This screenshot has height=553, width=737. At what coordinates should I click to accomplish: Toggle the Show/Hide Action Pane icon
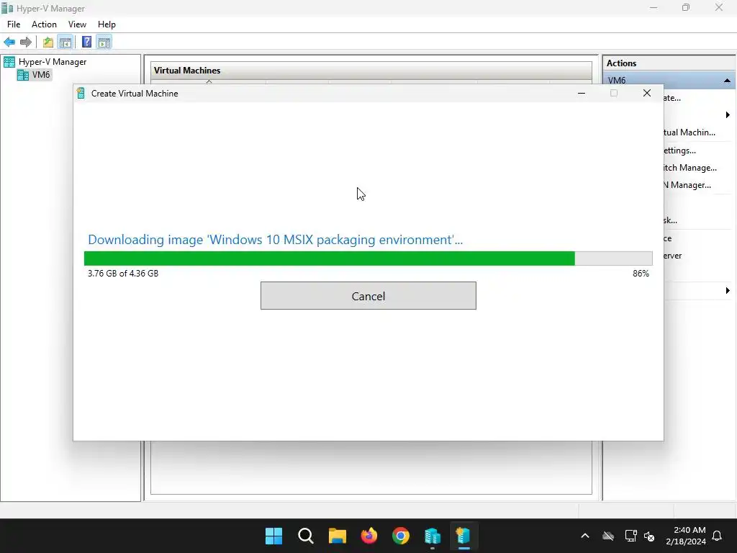(x=104, y=42)
